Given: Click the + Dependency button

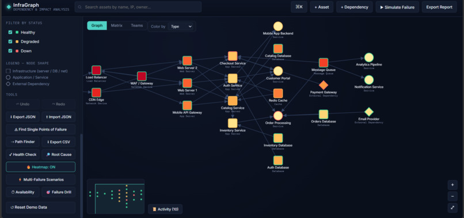Looking at the screenshot, I should pyautogui.click(x=355, y=7).
